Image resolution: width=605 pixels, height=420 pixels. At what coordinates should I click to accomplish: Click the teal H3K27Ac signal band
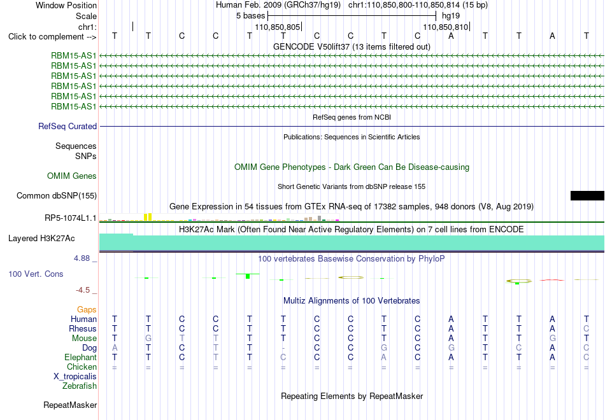[x=352, y=243]
